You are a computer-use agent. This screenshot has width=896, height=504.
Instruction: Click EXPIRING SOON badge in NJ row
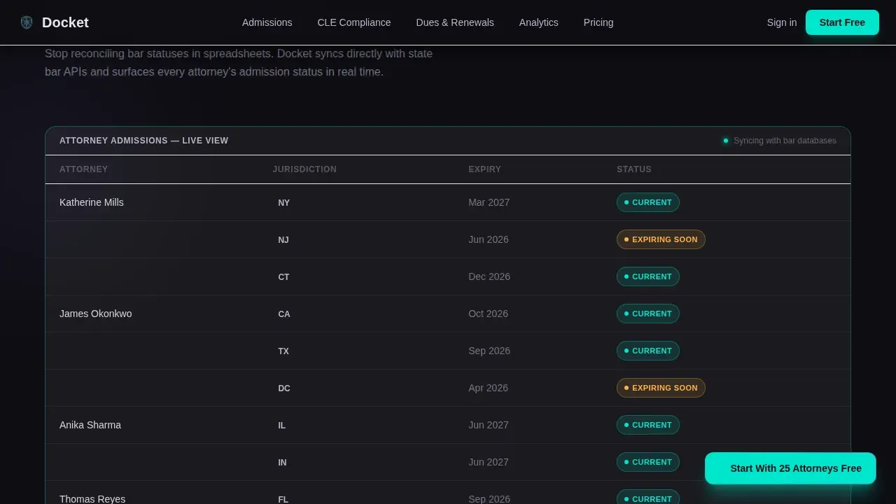(x=661, y=239)
